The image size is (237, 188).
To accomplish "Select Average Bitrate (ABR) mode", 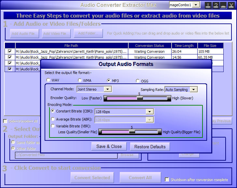I will (53, 120).
